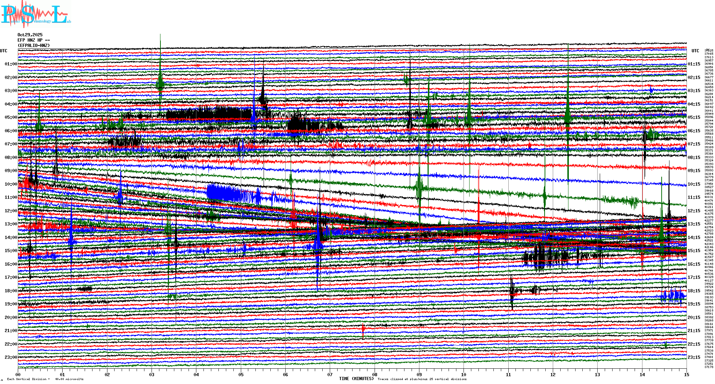Click minute 15 on the bottom axis
The width and height of the screenshot is (715, 384).
686,374
